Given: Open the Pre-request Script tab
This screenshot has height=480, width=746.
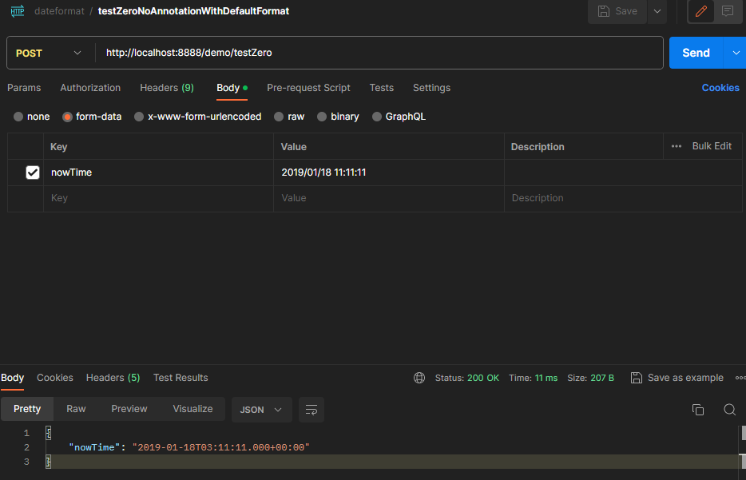Looking at the screenshot, I should coord(308,88).
